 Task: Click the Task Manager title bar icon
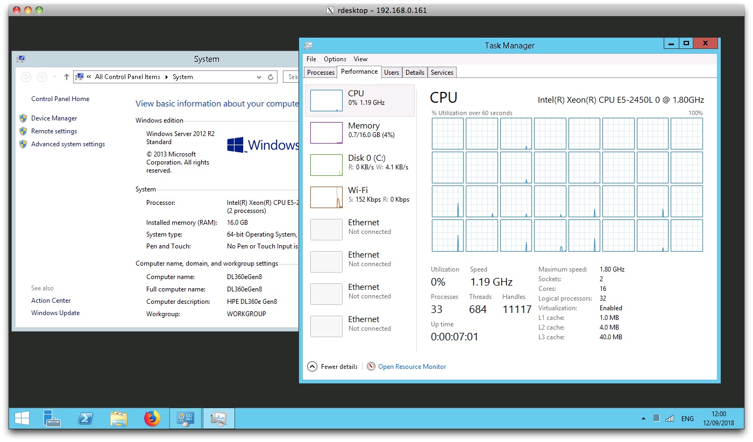tap(308, 46)
